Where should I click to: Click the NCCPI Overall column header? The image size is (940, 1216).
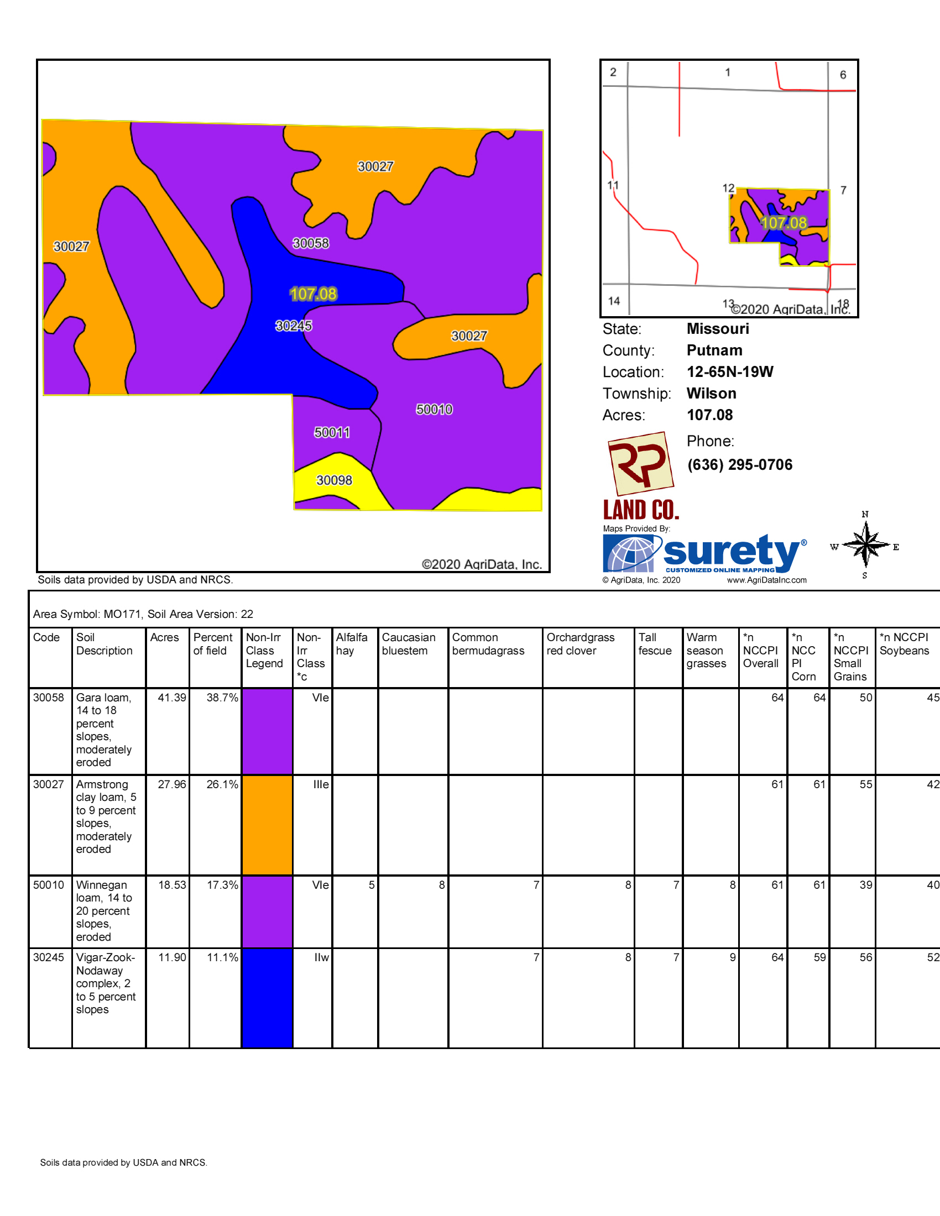(761, 651)
